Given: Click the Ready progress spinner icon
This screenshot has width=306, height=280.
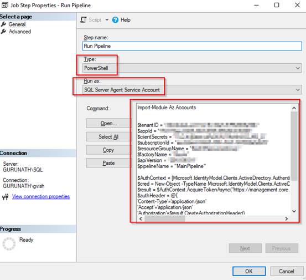Looking at the screenshot, I should (9, 243).
